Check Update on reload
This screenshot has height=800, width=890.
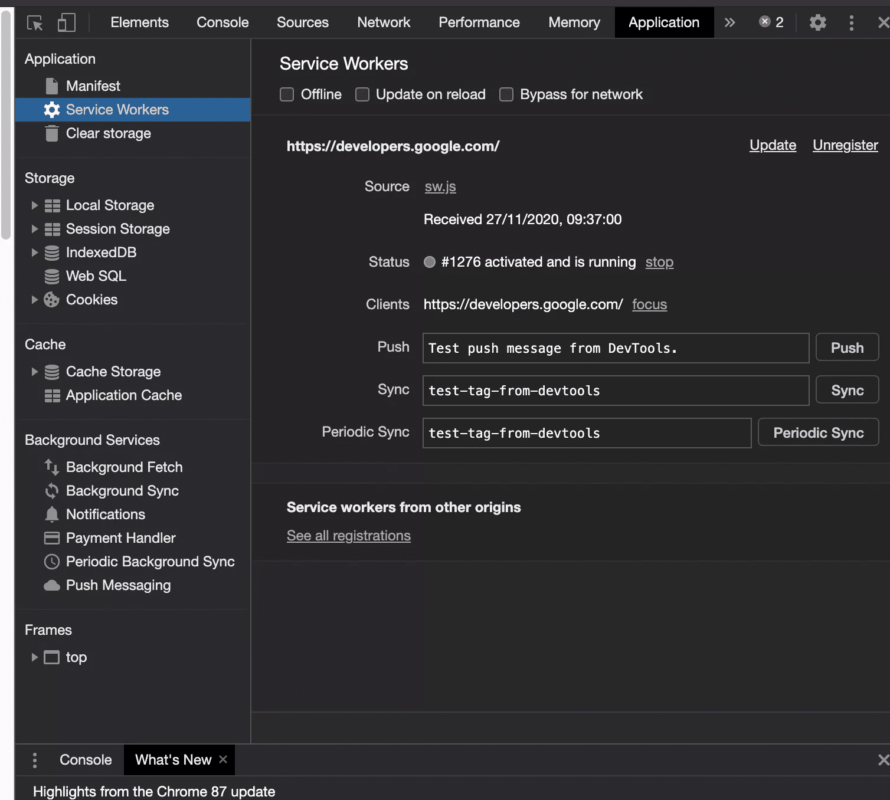coord(362,94)
